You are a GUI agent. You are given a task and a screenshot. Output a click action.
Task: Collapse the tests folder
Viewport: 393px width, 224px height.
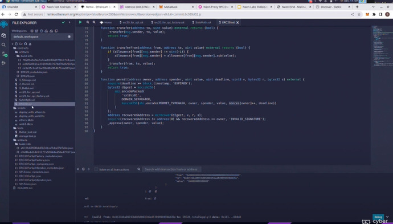[x=18, y=128]
